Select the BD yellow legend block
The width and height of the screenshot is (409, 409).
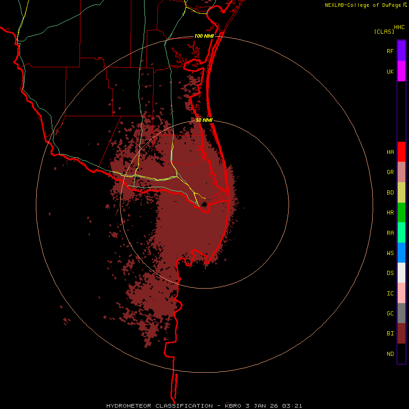click(x=401, y=193)
